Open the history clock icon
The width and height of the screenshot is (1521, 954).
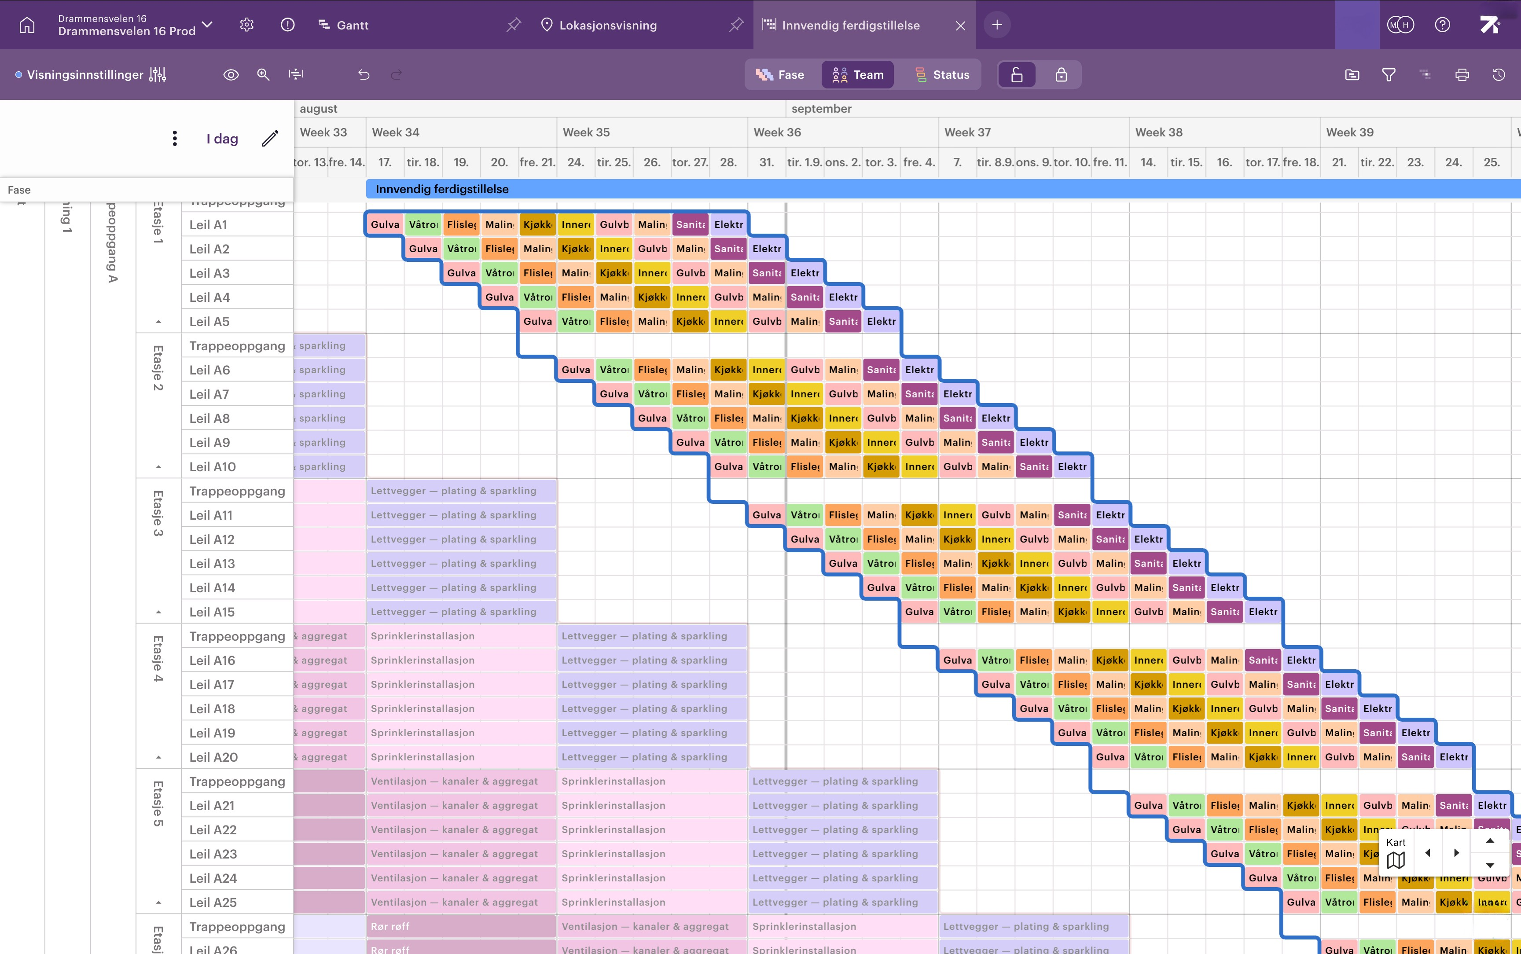point(1499,74)
